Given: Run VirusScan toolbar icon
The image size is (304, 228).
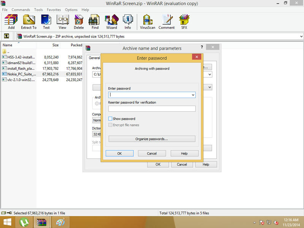Looking at the screenshot, I should (x=147, y=22).
